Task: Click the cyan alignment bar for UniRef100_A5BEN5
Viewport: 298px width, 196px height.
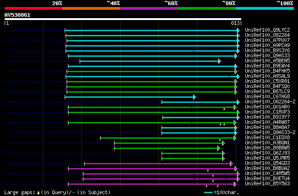Action: click(149, 61)
